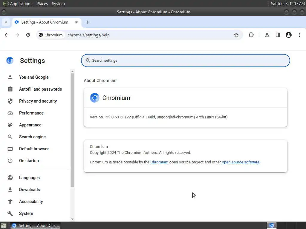Click the Chromium site info chip

pos(51,35)
